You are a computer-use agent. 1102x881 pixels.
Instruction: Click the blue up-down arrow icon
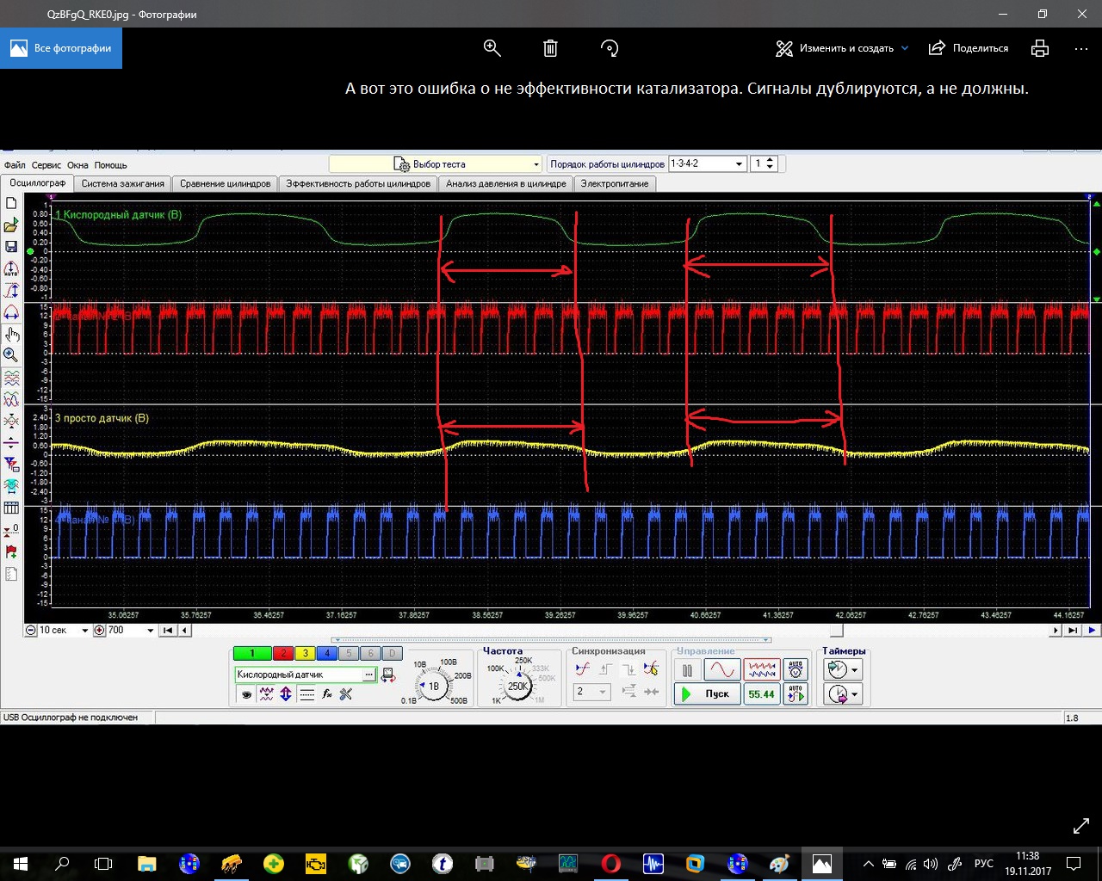(286, 694)
